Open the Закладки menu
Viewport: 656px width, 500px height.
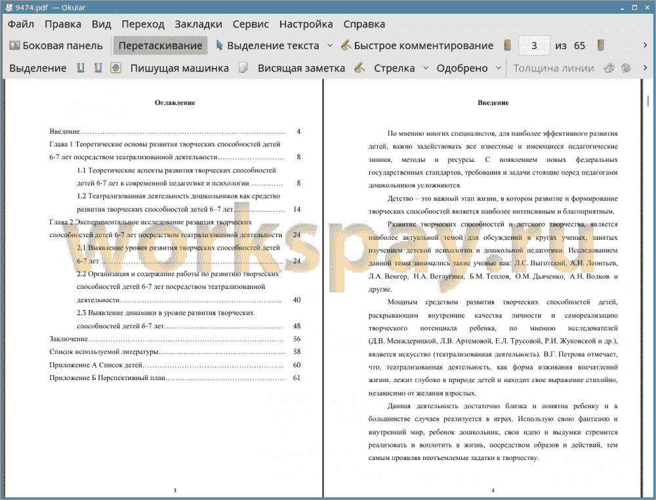pyautogui.click(x=198, y=24)
